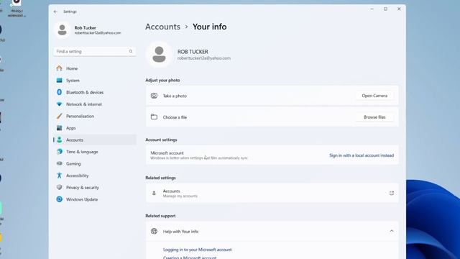Click the Help with Your info globe icon
Viewport: 460px width, 259px height.
pyautogui.click(x=154, y=231)
